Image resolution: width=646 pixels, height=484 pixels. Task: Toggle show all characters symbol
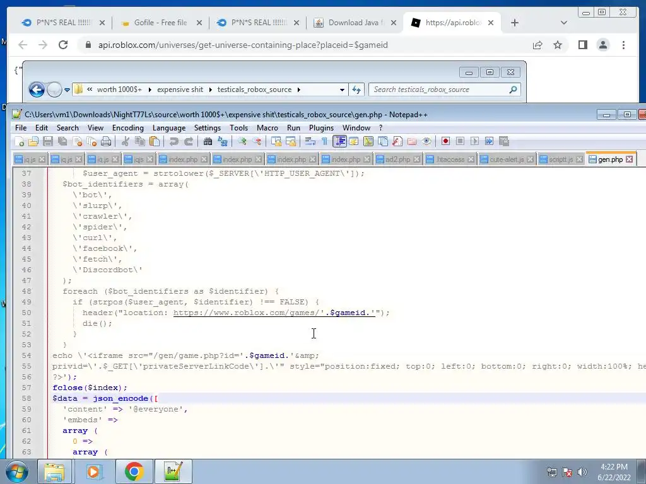point(324,142)
